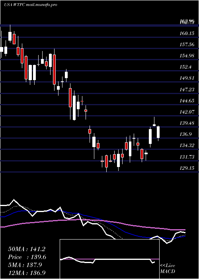Screen dimensions: 199x279
Task: Click the 'Price : 139.6' readout
Action: [27, 257]
